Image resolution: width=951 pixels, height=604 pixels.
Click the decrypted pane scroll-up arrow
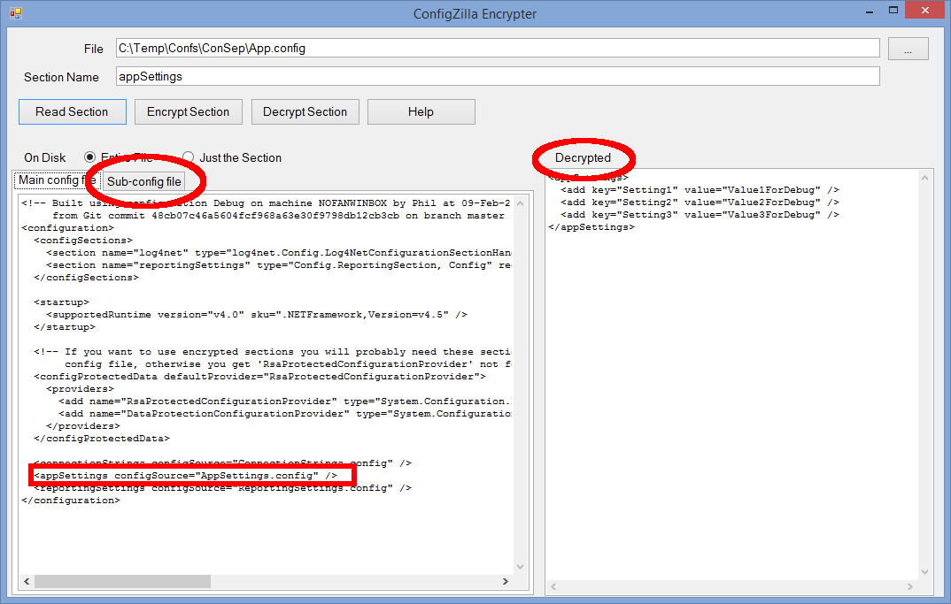coord(924,178)
